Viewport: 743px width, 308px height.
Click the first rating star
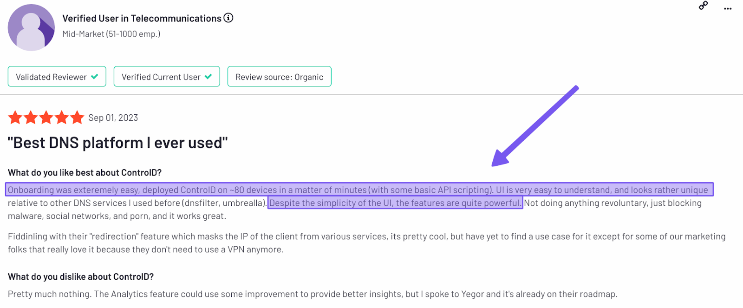(x=15, y=118)
